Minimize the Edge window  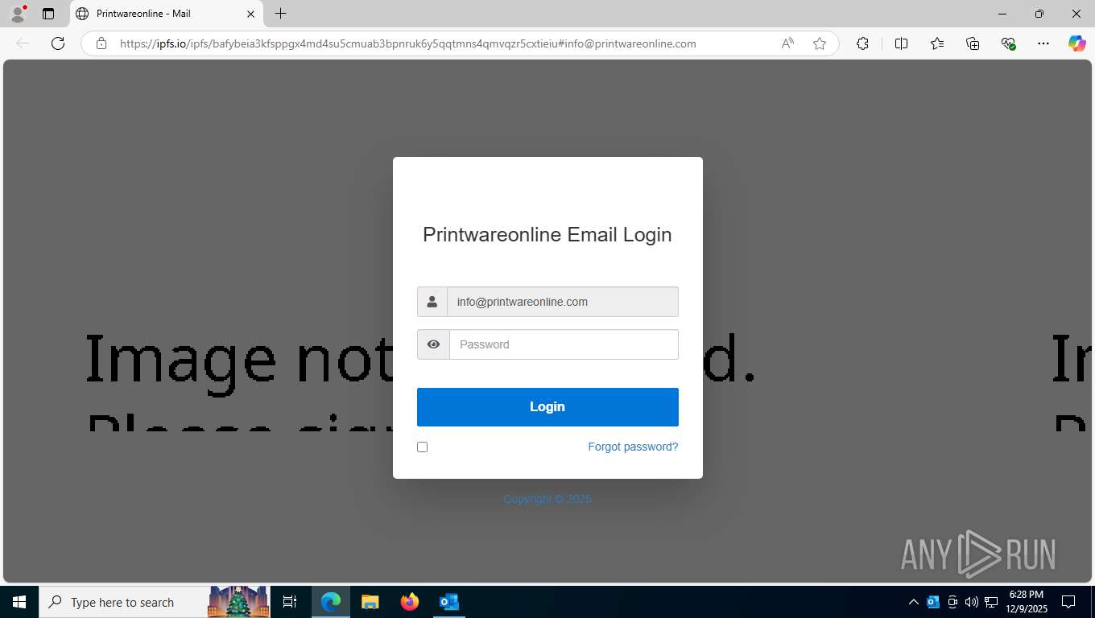coord(1002,14)
